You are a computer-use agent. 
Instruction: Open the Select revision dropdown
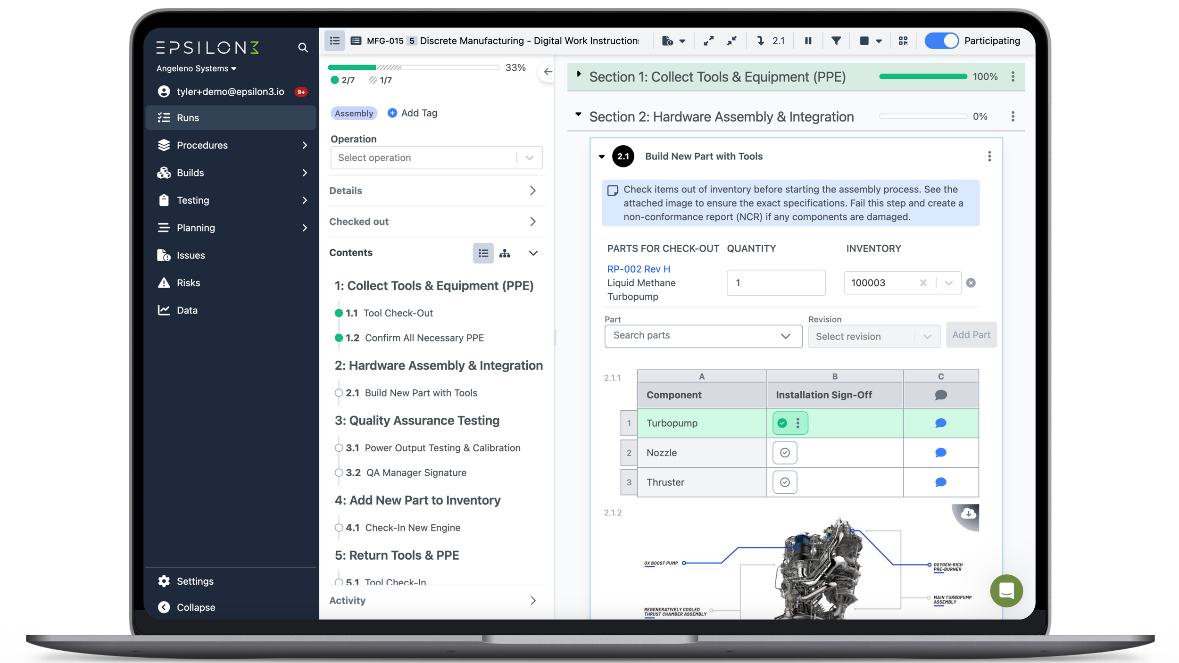click(x=874, y=336)
